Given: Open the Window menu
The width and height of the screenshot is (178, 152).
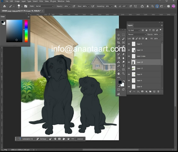Looking at the screenshot, I should tap(61, 1).
